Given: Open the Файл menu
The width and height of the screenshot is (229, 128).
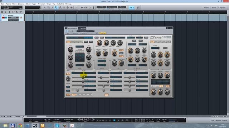Looking at the screenshot, I should click(x=3, y=4).
